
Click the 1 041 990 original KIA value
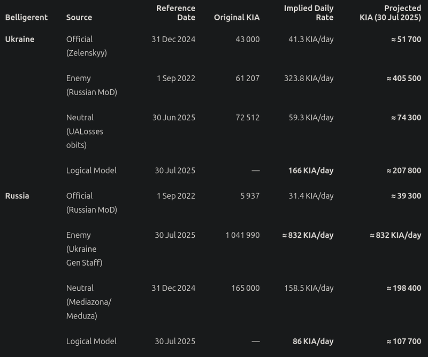click(x=243, y=235)
